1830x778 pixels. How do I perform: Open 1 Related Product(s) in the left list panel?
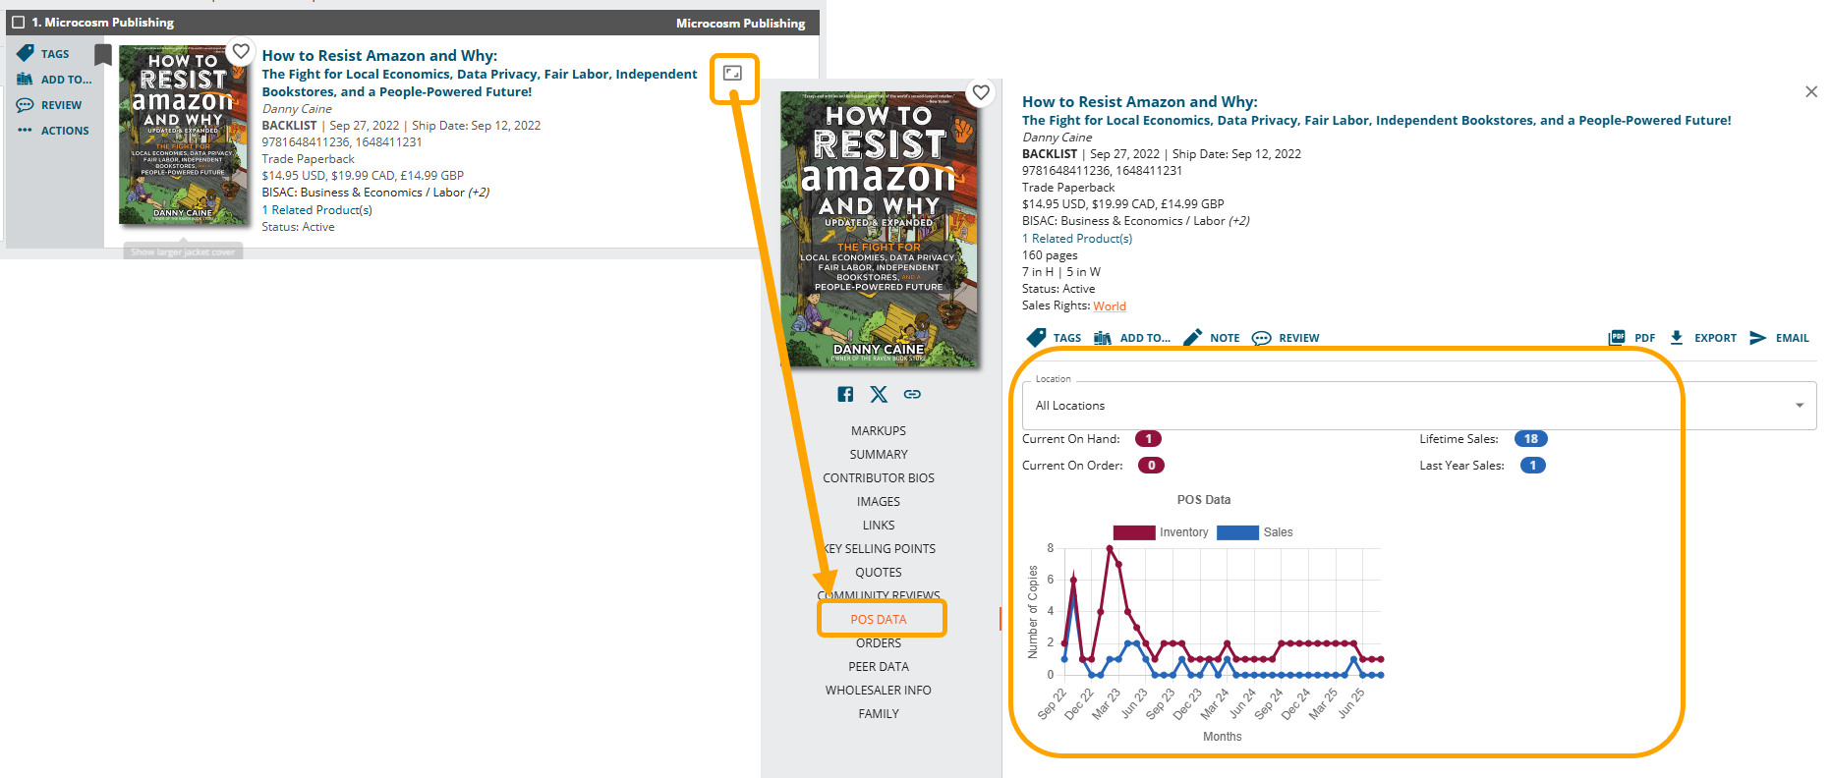pos(316,210)
